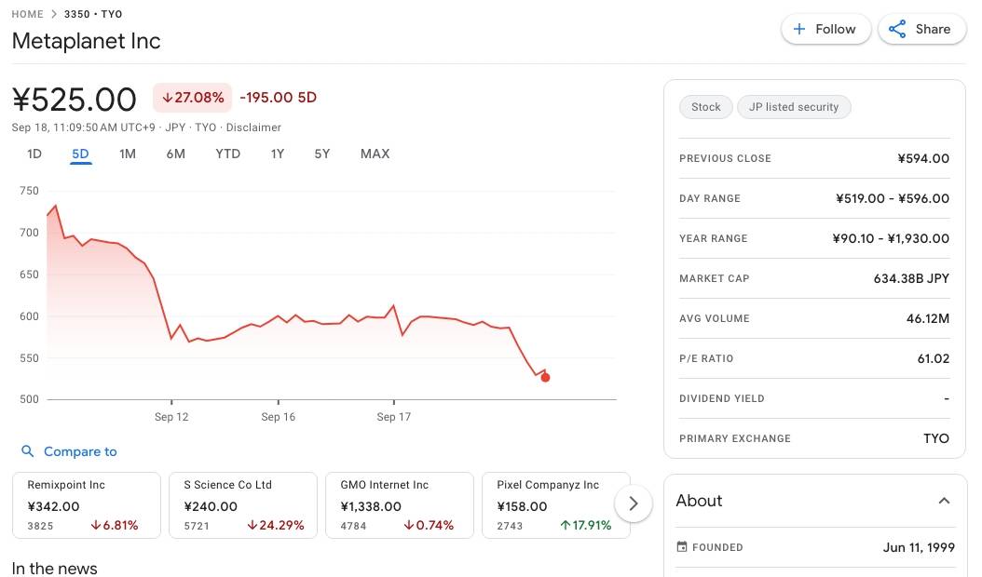Viewport: 982px width, 577px height.
Task: Click the Sep 17 axis label
Action: point(394,417)
